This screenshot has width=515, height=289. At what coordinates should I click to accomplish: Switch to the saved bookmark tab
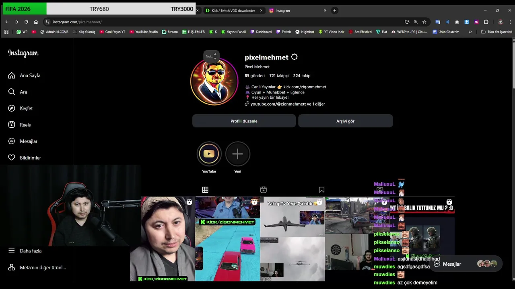pos(321,189)
